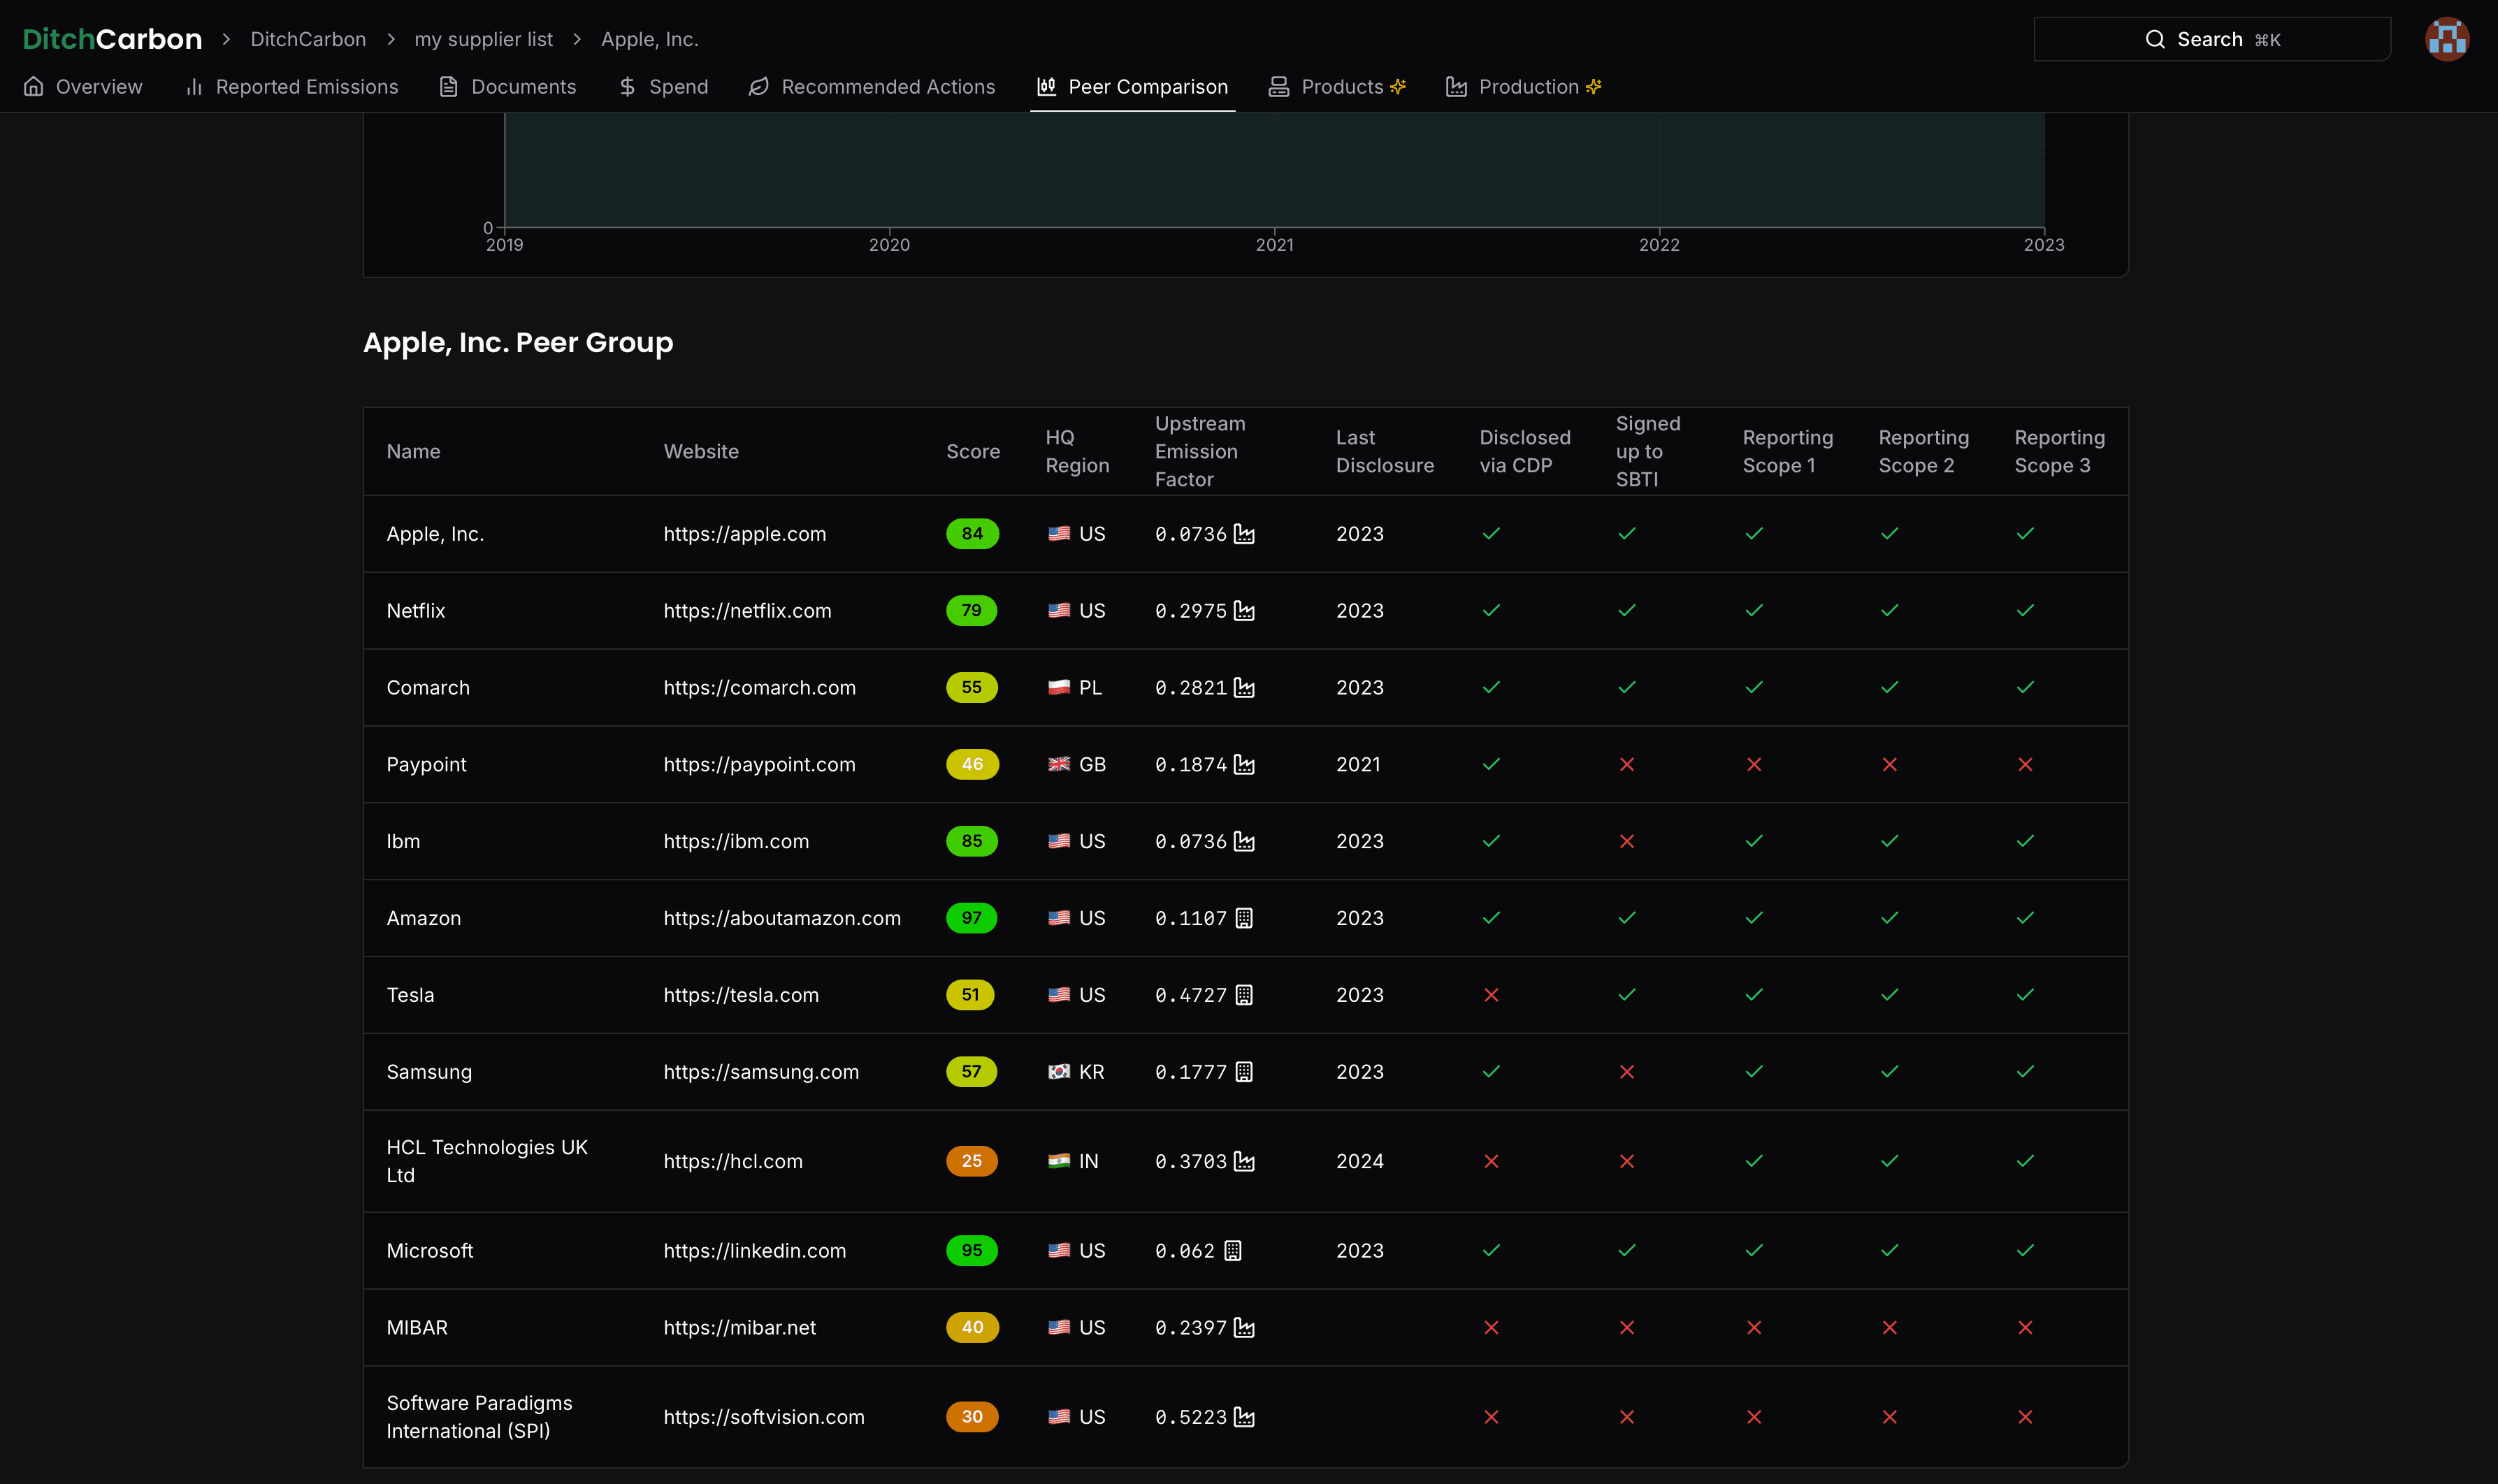Switch to the Spend tab
The height and width of the screenshot is (1484, 2498).
click(x=663, y=87)
